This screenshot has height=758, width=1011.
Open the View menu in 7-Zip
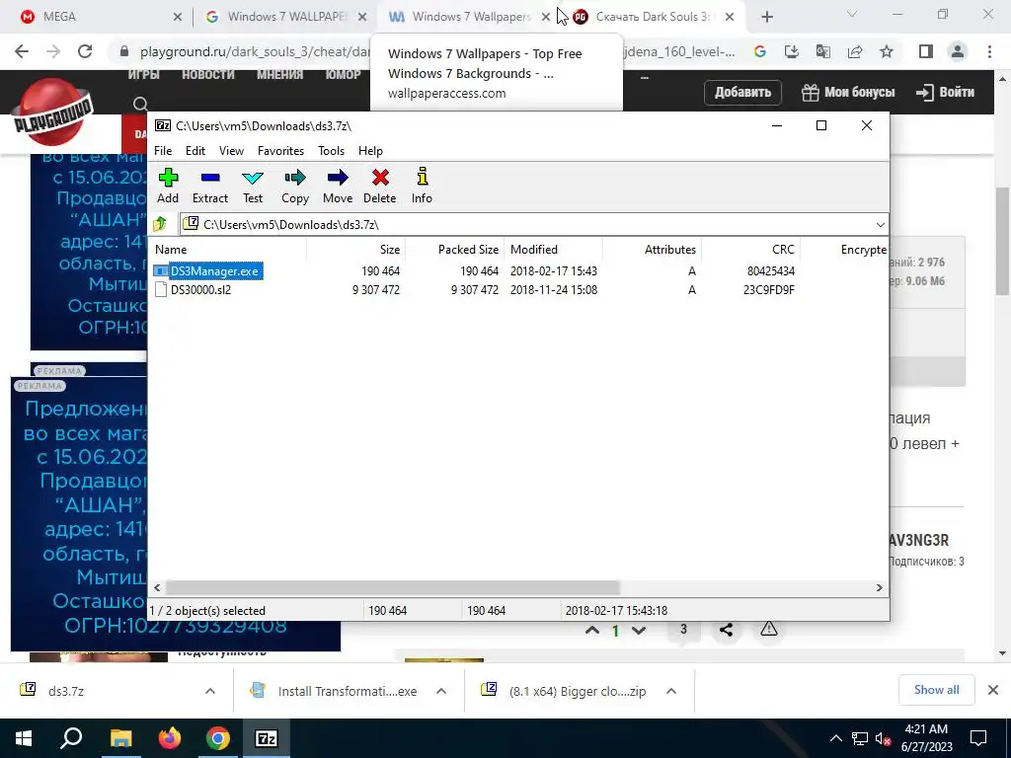(231, 151)
